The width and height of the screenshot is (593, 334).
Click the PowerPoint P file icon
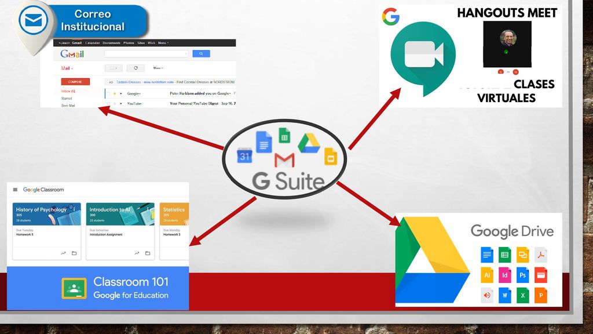[541, 295]
